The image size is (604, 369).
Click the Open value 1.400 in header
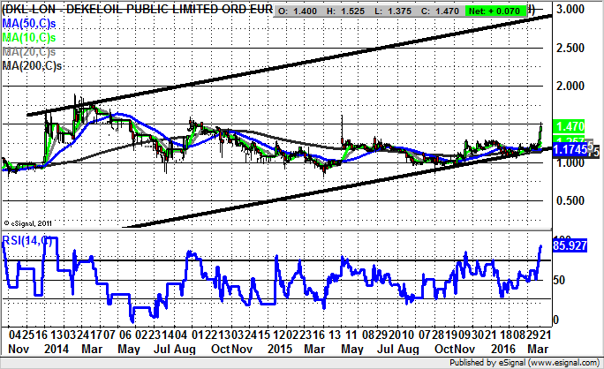(x=301, y=8)
